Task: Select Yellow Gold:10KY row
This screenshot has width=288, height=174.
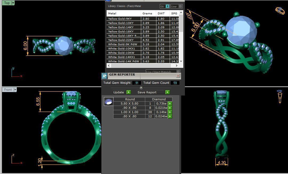Action: 143,23
